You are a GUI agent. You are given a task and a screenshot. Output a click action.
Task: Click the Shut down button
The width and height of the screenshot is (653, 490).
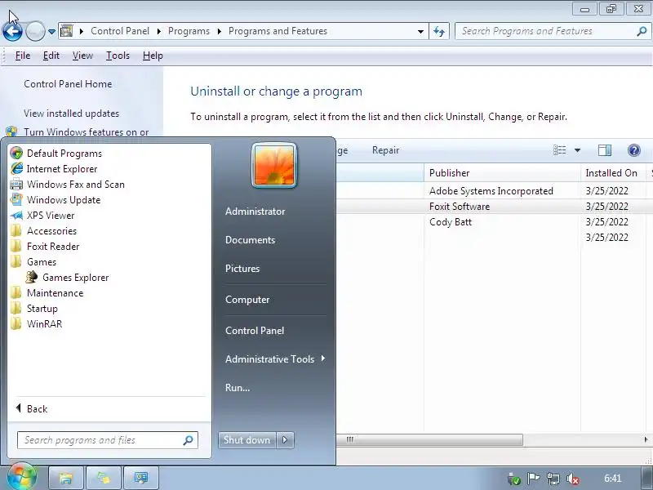pyautogui.click(x=247, y=440)
